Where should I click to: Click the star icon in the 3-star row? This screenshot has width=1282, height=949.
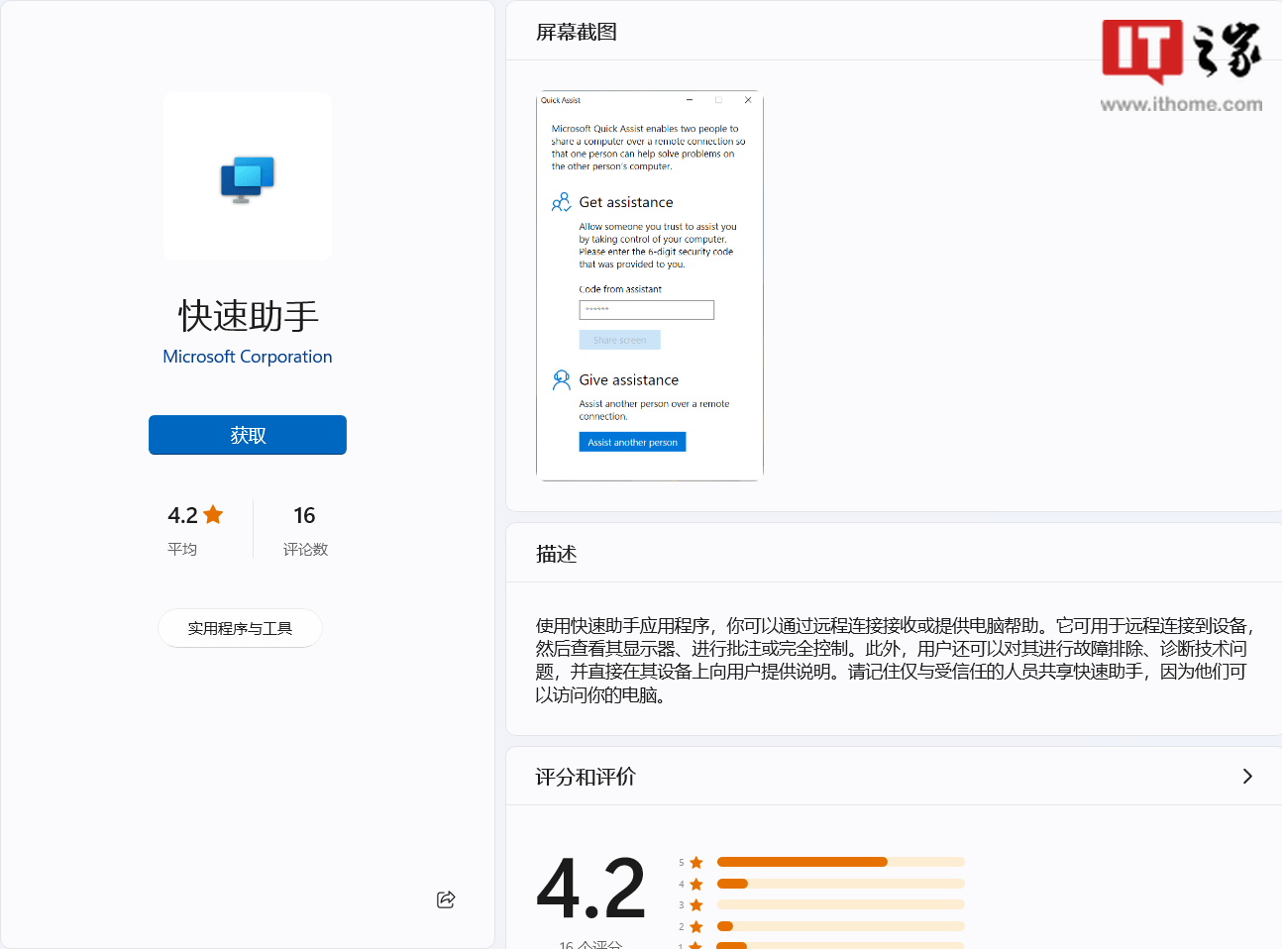coord(696,905)
